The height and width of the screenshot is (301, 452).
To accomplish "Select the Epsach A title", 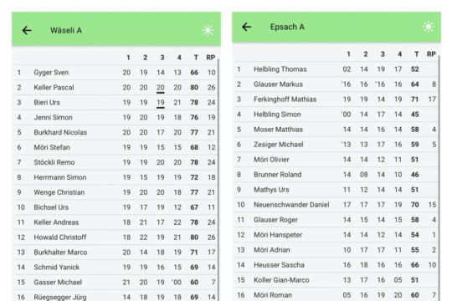I will (x=287, y=27).
